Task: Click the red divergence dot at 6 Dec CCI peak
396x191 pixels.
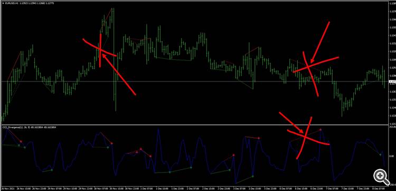Action: pos(320,130)
